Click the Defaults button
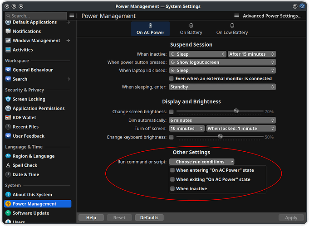The image size is (309, 226). pos(149,218)
